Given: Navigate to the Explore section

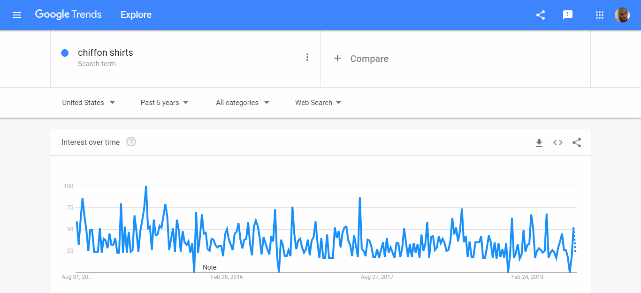Looking at the screenshot, I should coord(136,15).
